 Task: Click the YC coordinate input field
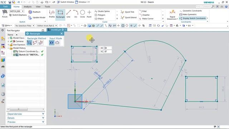(108, 52)
